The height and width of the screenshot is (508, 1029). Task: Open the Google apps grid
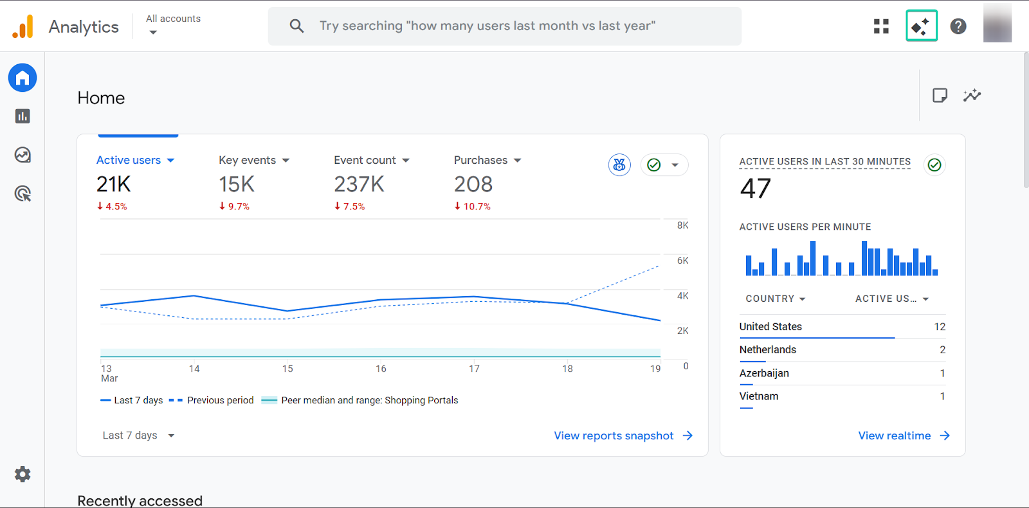tap(881, 26)
